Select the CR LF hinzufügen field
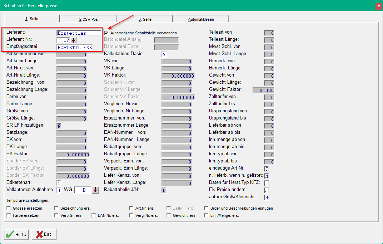The height and width of the screenshot is (244, 383). pyautogui.click(x=59, y=126)
